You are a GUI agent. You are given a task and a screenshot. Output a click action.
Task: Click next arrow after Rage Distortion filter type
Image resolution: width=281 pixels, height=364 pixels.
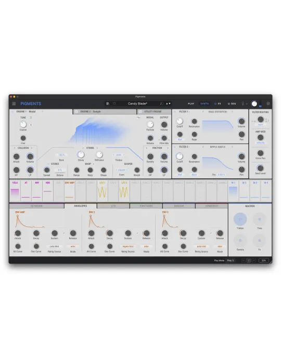tap(232, 112)
